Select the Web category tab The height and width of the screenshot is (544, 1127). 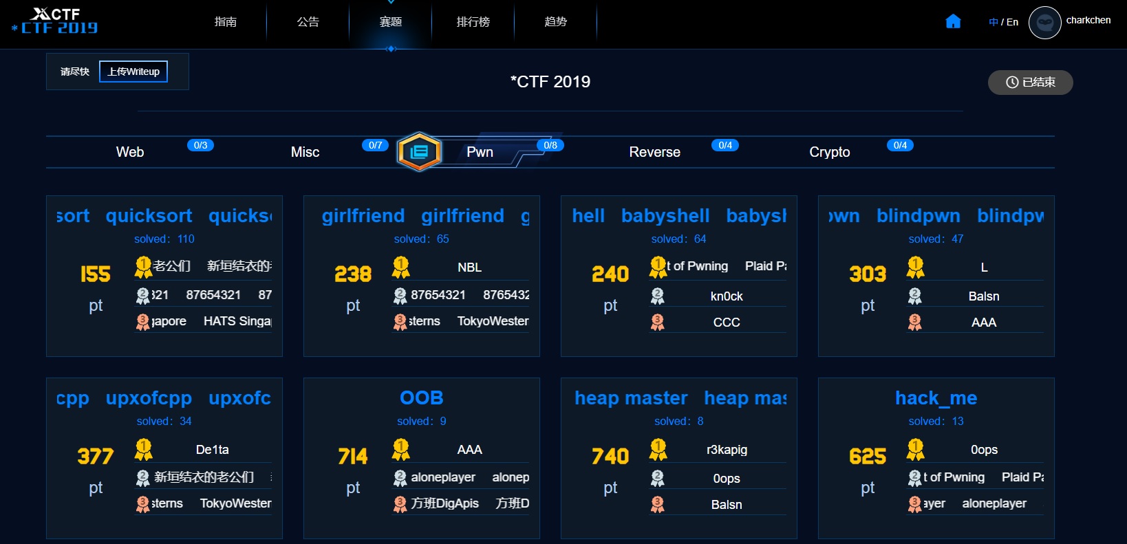tap(130, 152)
